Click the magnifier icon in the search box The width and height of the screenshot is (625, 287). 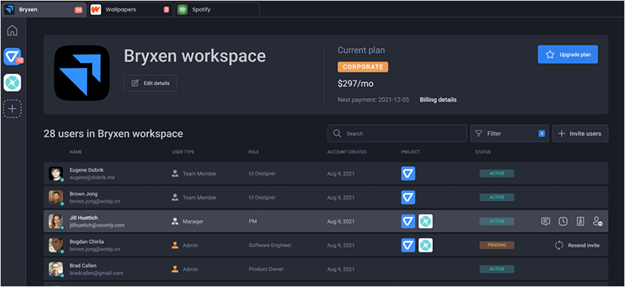pos(337,133)
